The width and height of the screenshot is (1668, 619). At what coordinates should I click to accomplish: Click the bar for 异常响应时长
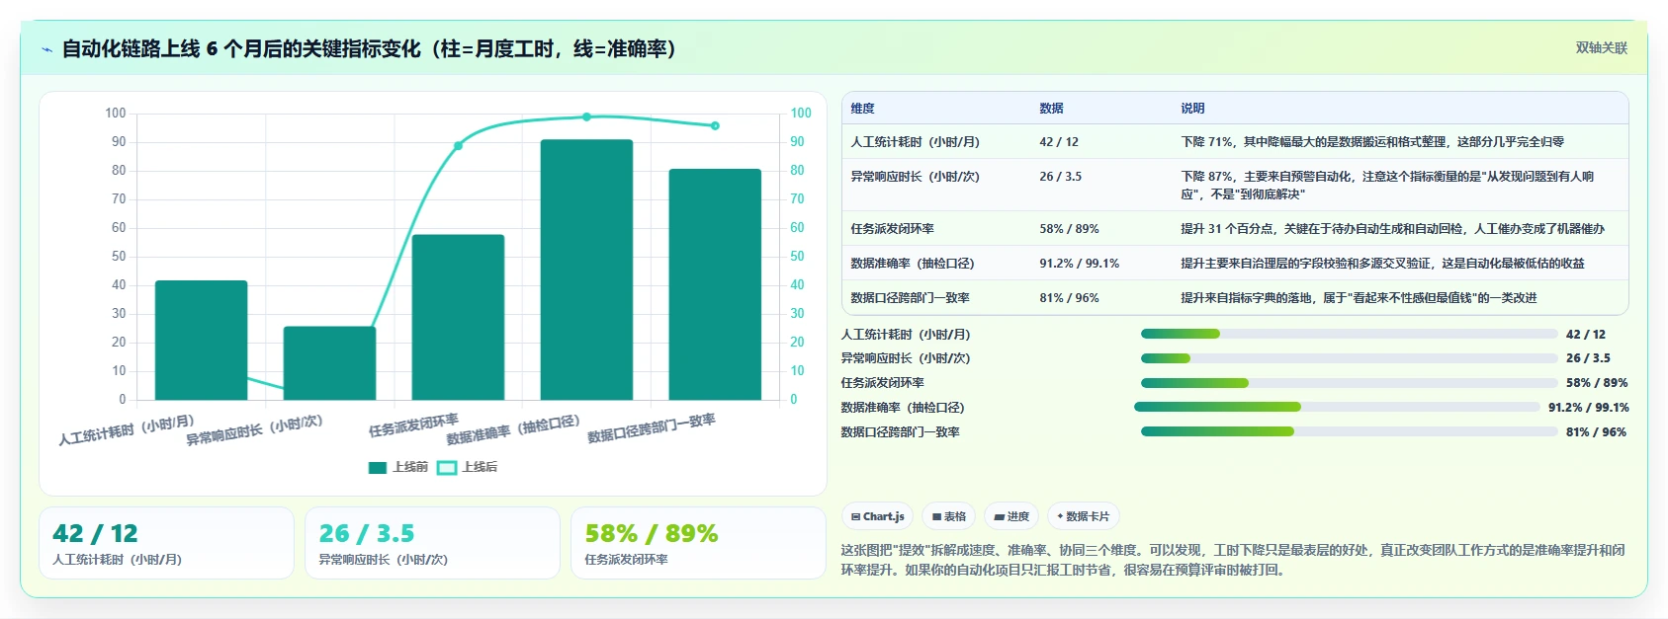(329, 363)
